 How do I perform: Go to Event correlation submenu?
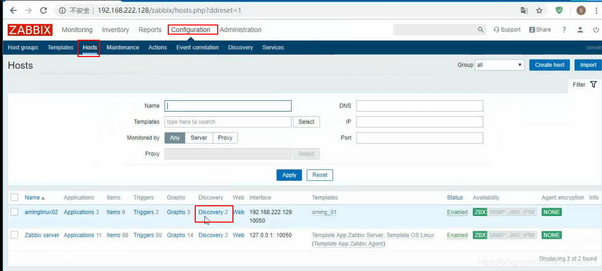click(197, 47)
